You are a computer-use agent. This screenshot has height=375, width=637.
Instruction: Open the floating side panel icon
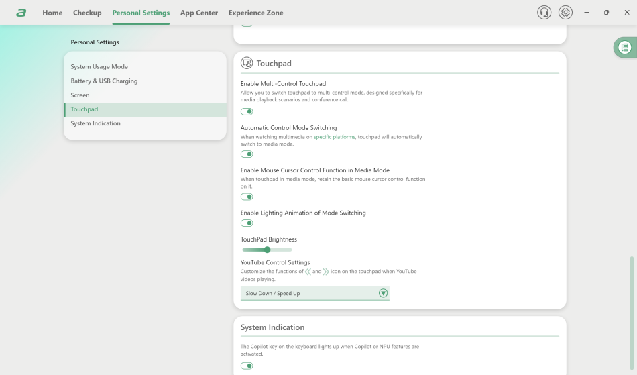(625, 48)
